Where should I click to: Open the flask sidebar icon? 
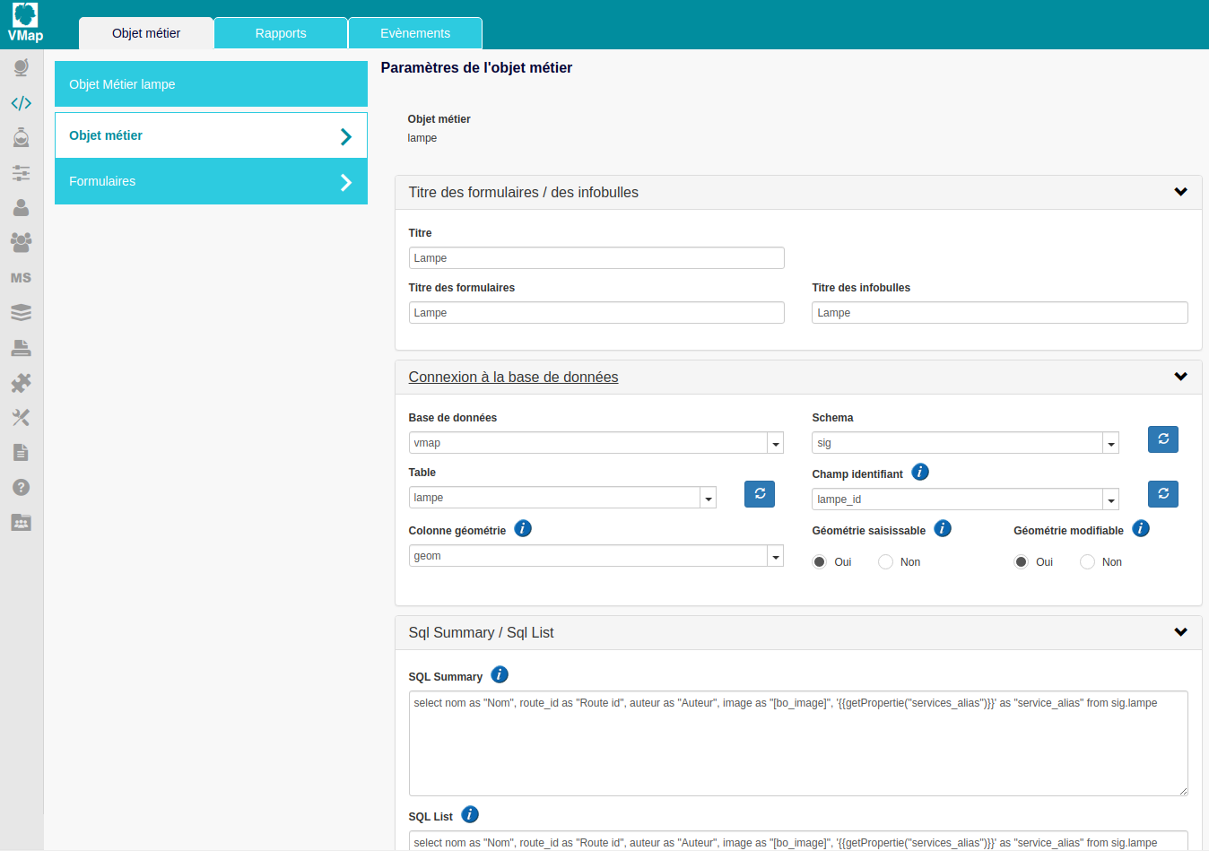coord(21,137)
